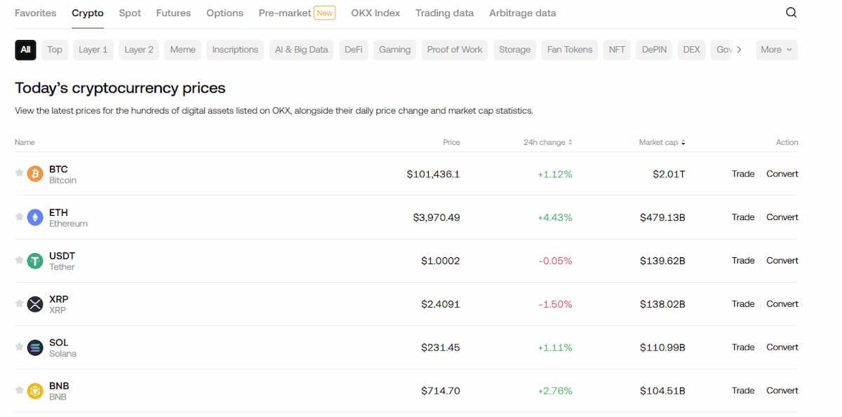Image resolution: width=842 pixels, height=417 pixels.
Task: Click the Bitcoin coin logo
Action: tap(35, 174)
